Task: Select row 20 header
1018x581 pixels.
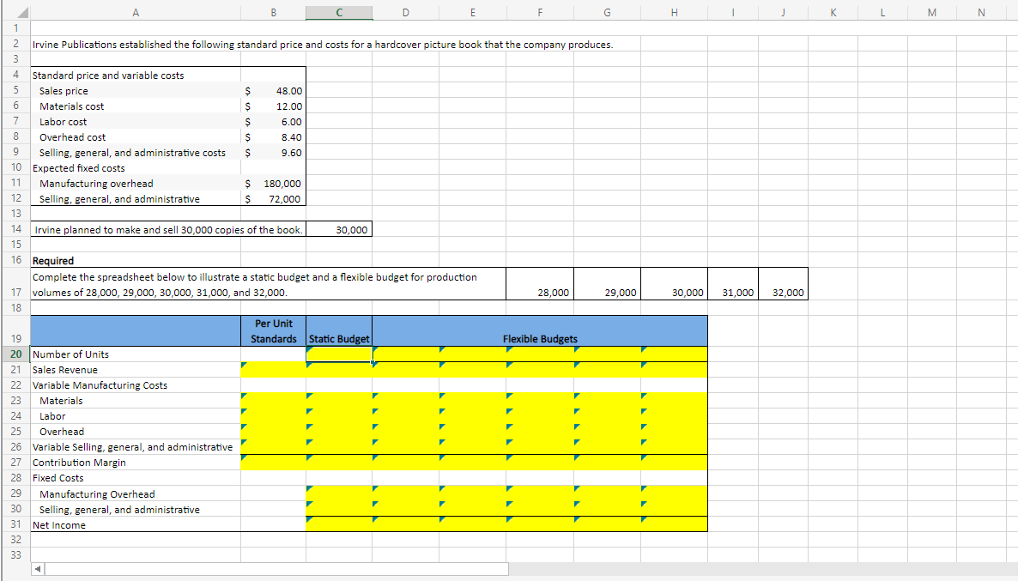Action: tap(15, 354)
